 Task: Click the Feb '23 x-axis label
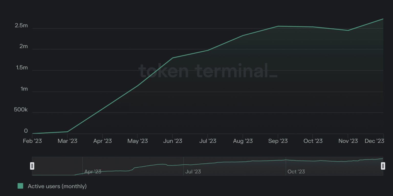coord(32,141)
